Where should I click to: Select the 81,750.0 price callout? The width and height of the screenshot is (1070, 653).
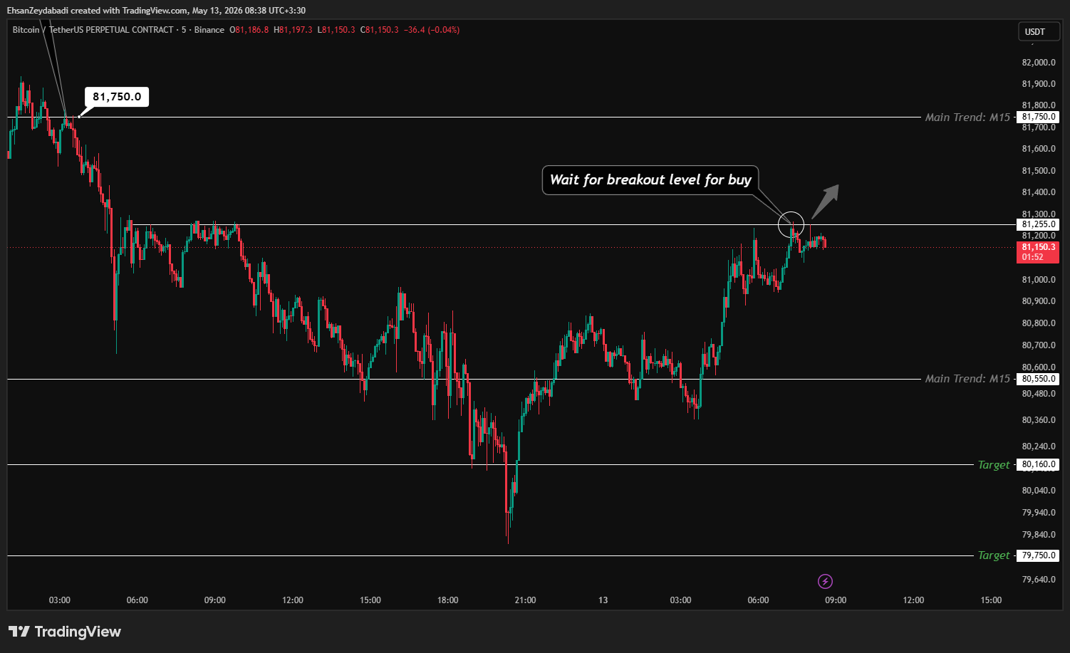(x=117, y=97)
